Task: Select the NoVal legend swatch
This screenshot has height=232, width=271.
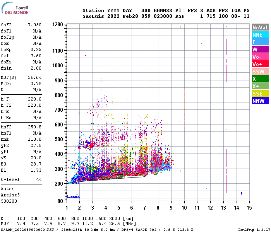Action: (260, 27)
